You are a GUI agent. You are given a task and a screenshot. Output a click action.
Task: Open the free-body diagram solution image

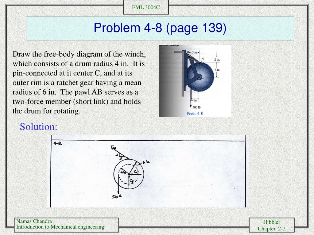pos(148,171)
